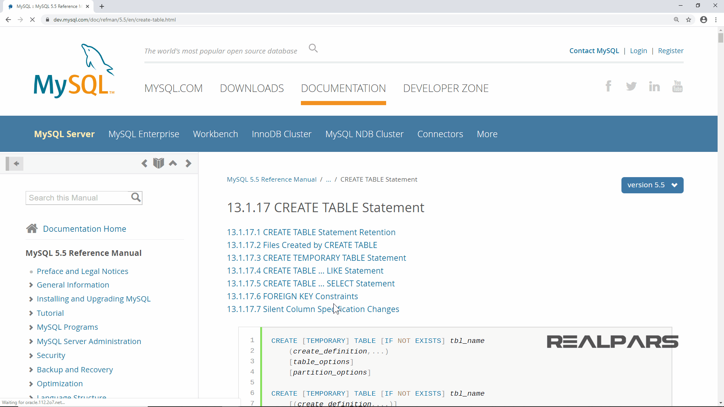The height and width of the screenshot is (407, 724).
Task: Click the browser address bar URL
Action: click(115, 20)
